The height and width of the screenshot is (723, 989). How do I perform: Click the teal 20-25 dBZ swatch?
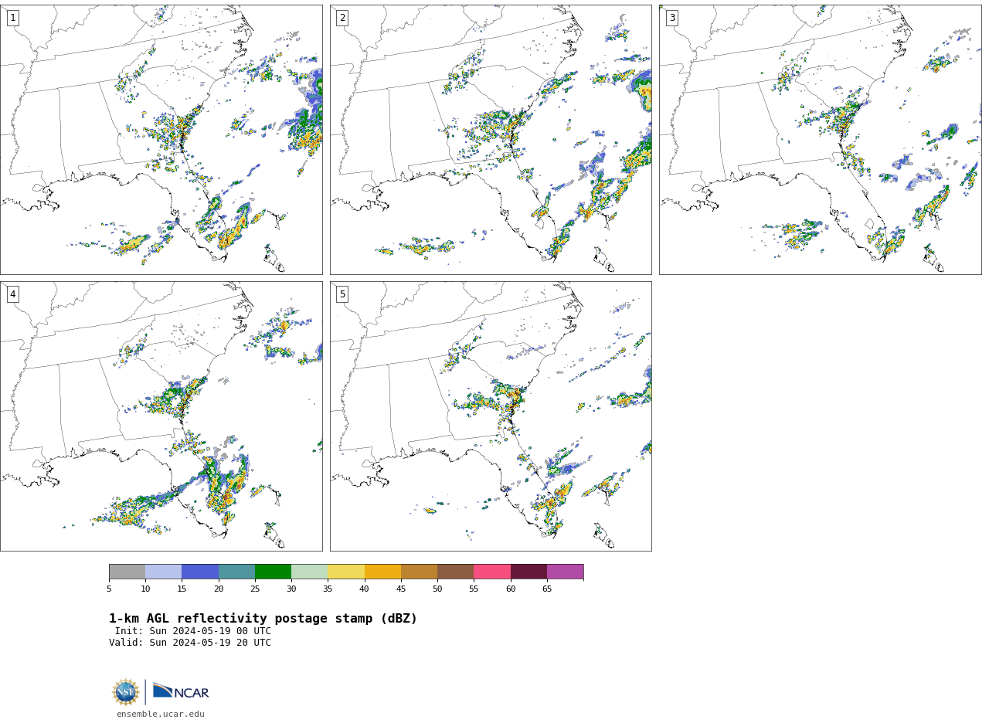(x=236, y=572)
